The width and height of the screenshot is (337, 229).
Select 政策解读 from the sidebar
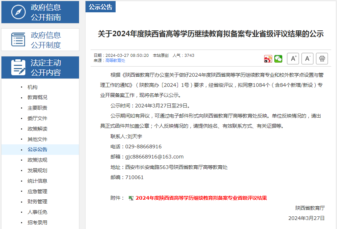(37, 129)
